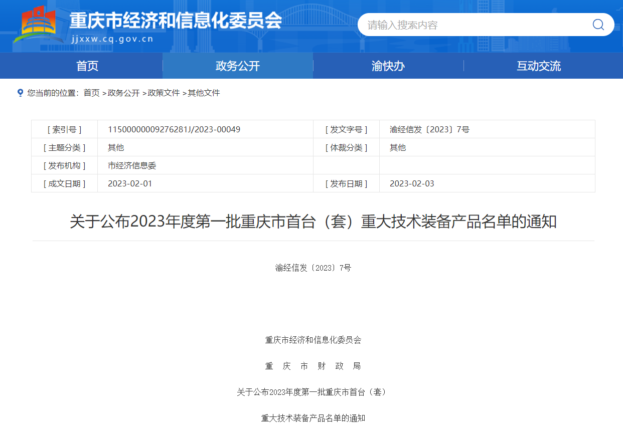Click the 重庆市经济和信息化委员会 header site title
Viewport: 623px width, 428px height.
point(176,20)
